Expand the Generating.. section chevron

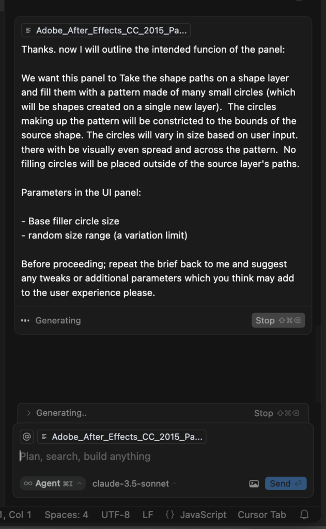pos(29,413)
